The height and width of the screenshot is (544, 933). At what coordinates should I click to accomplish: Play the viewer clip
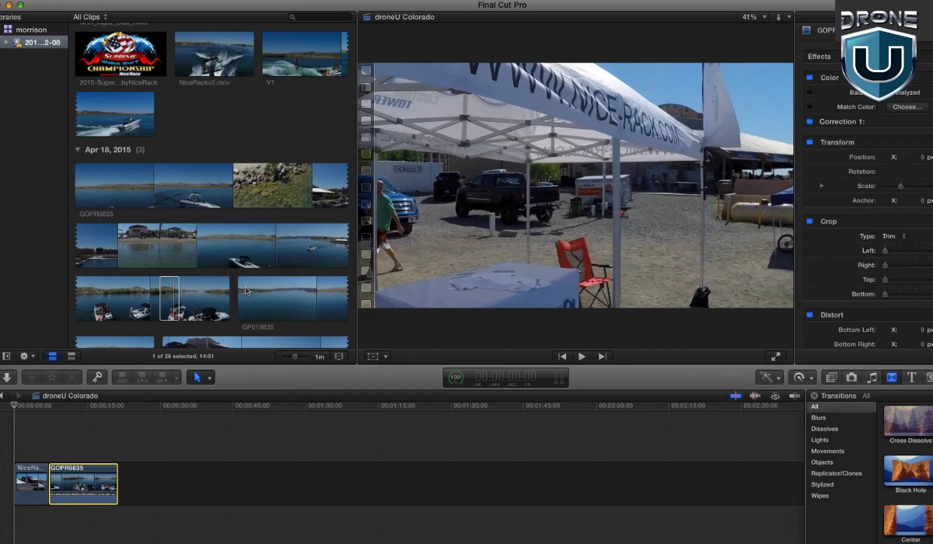(x=582, y=357)
